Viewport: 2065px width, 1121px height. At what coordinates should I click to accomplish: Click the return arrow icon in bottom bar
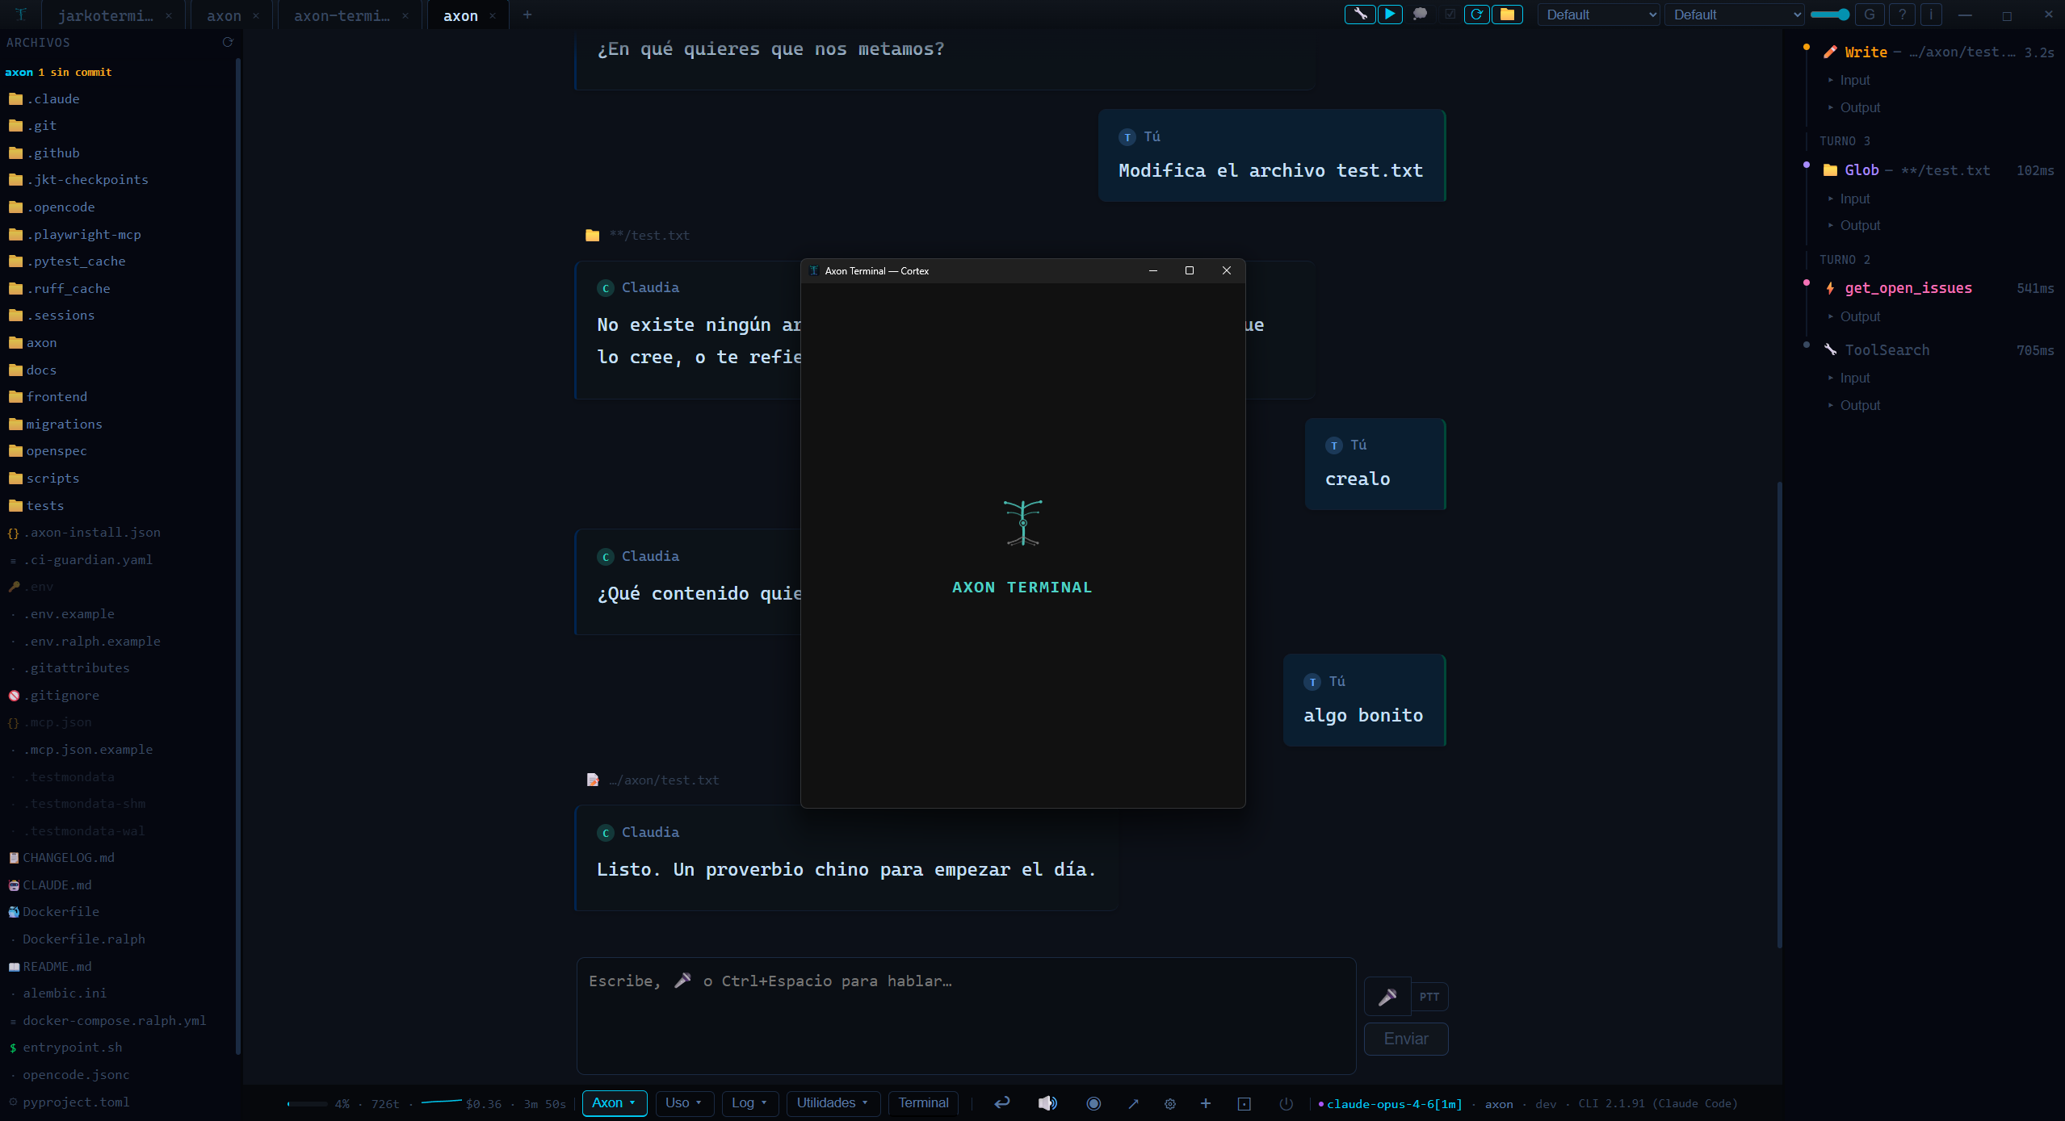(x=1002, y=1103)
